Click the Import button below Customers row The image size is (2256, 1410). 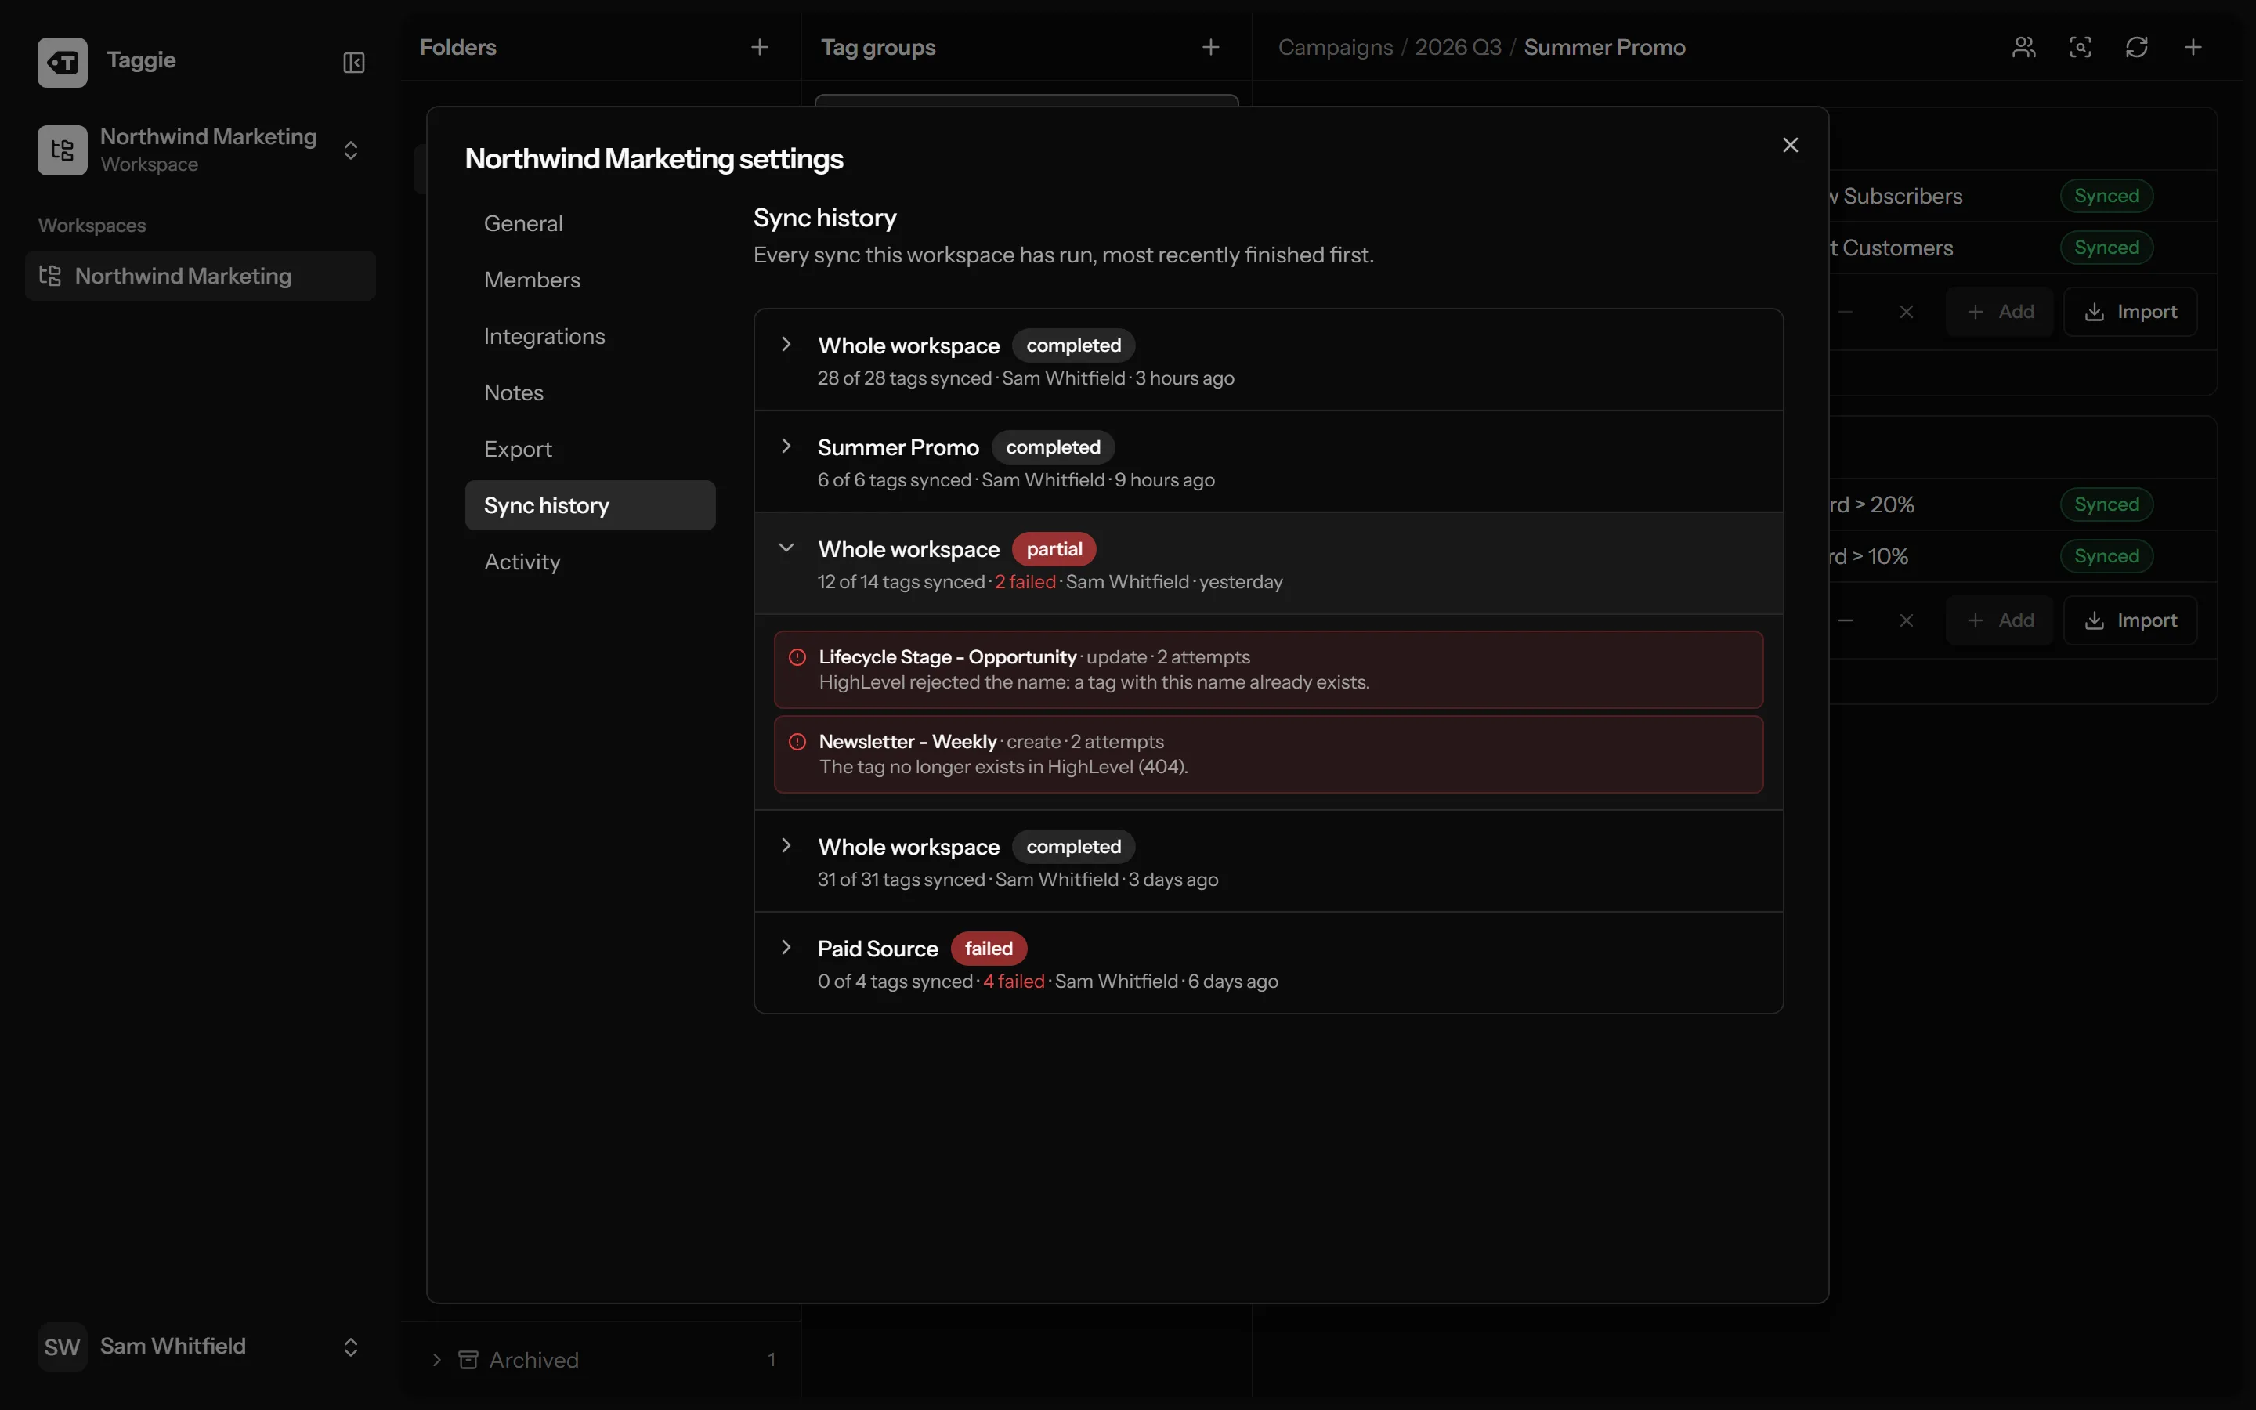[x=2130, y=313]
